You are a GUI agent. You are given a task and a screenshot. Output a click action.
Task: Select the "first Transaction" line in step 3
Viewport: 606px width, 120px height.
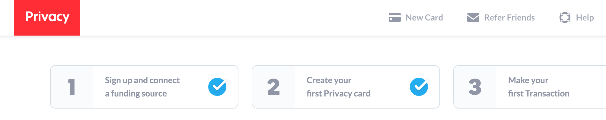(x=539, y=94)
